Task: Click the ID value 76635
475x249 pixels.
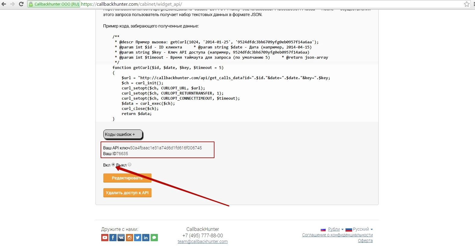Action: pyautogui.click(x=122, y=154)
